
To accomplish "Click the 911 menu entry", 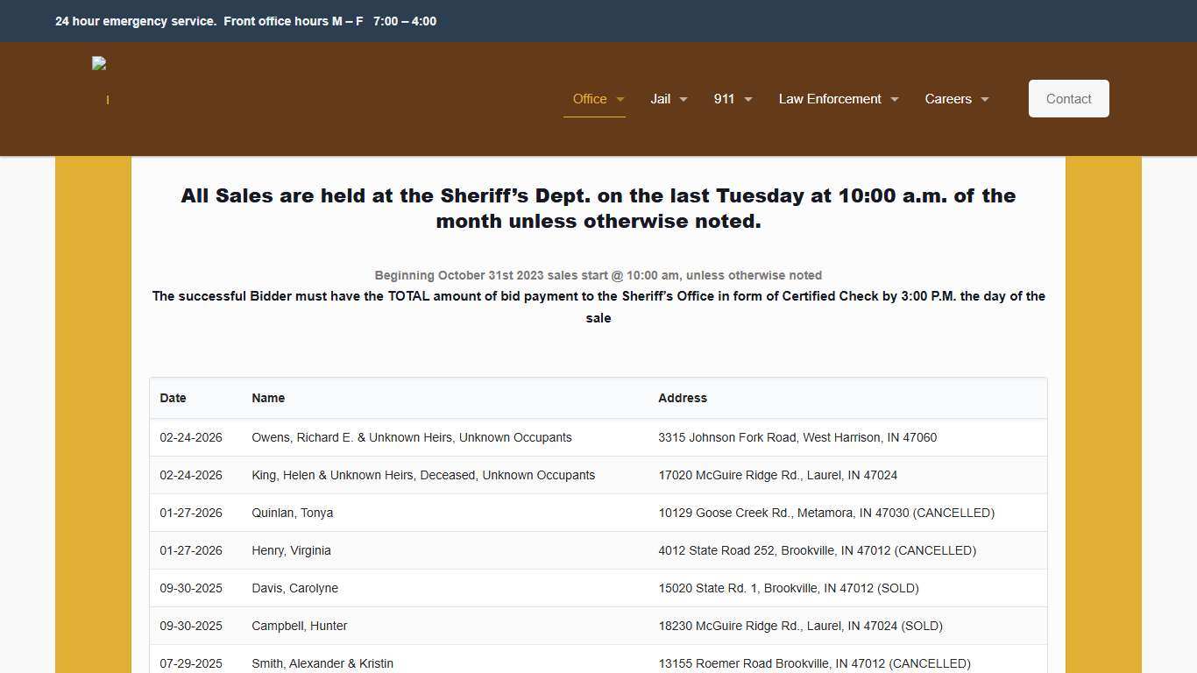I will coord(724,99).
